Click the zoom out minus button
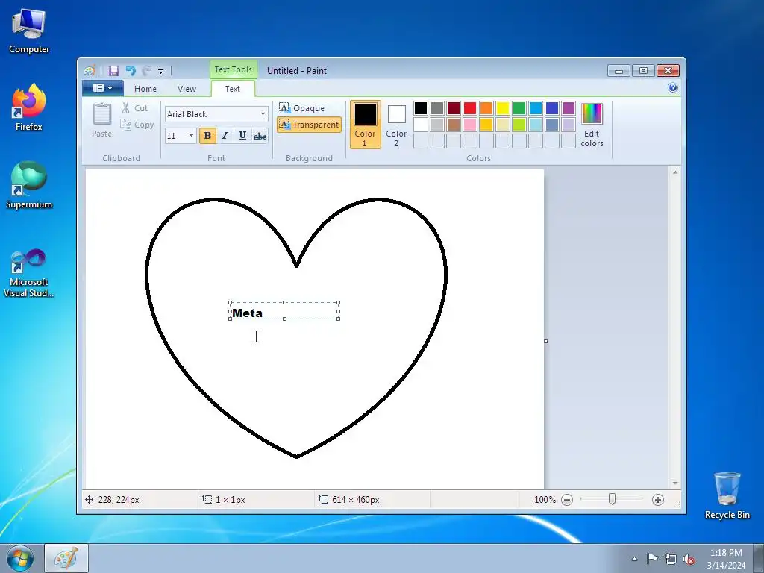This screenshot has height=573, width=764. [567, 500]
